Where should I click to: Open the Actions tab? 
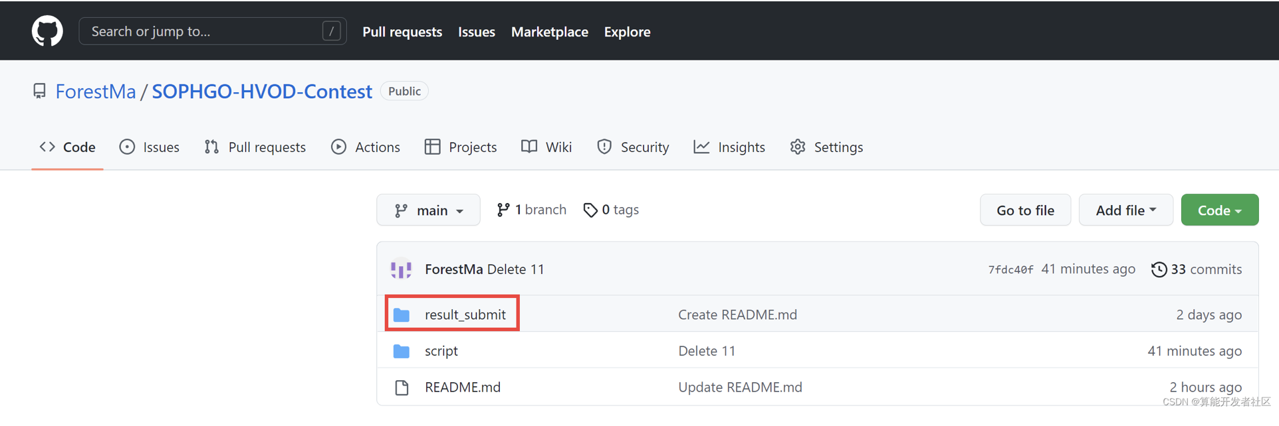[x=366, y=147]
